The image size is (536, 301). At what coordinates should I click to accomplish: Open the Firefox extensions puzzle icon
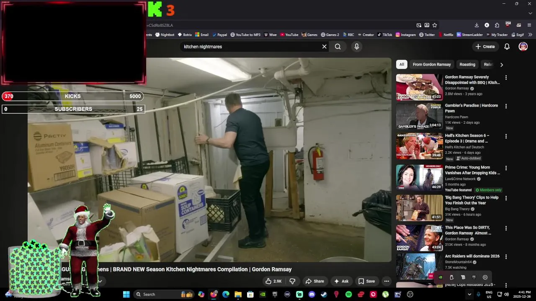pyautogui.click(x=497, y=25)
